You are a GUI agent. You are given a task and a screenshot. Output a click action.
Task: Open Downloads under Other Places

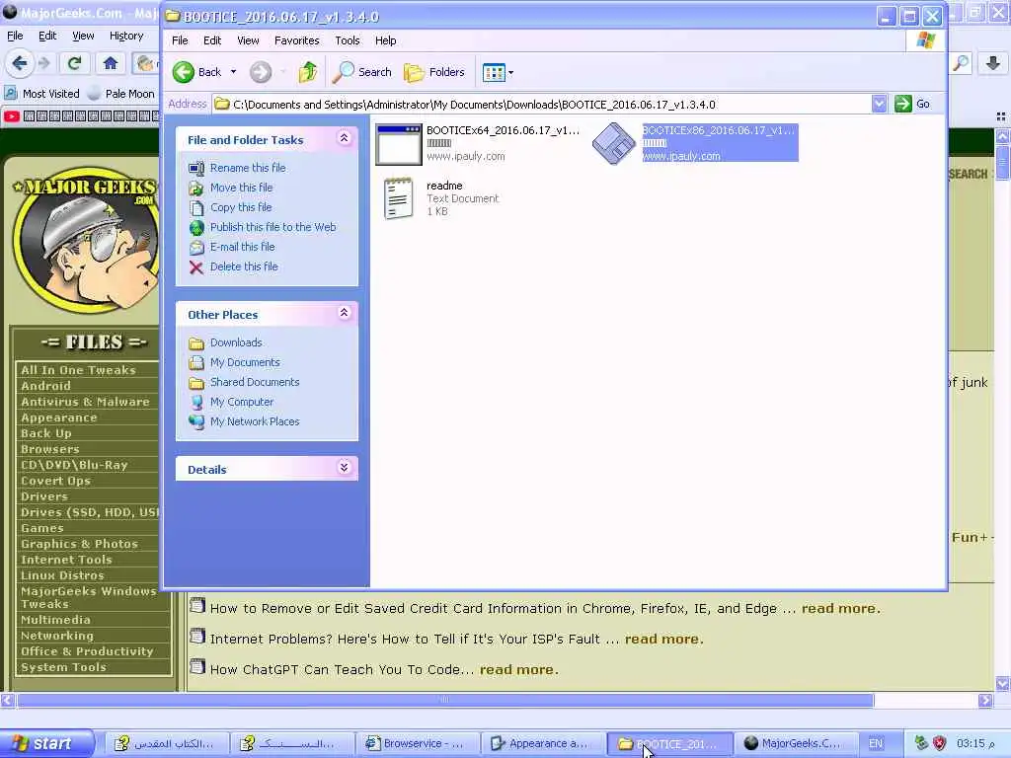(236, 342)
